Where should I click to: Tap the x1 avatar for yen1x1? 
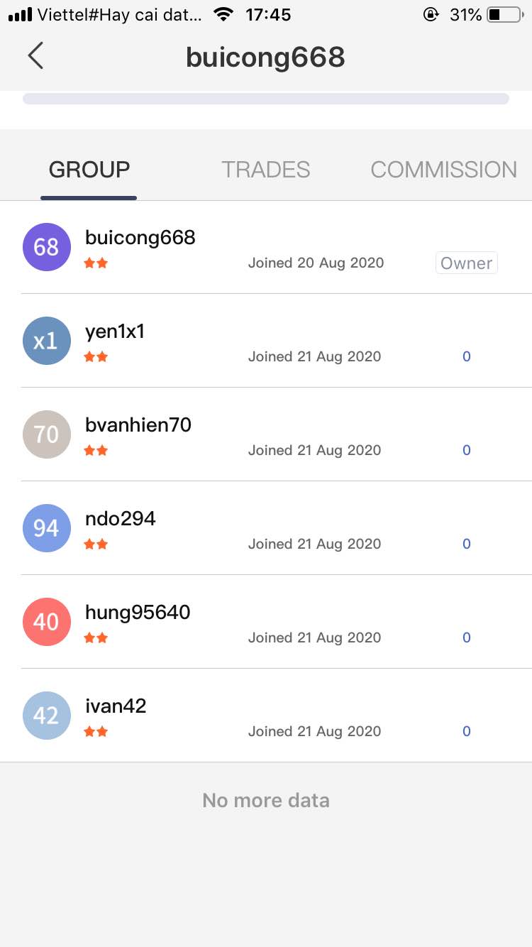point(47,341)
